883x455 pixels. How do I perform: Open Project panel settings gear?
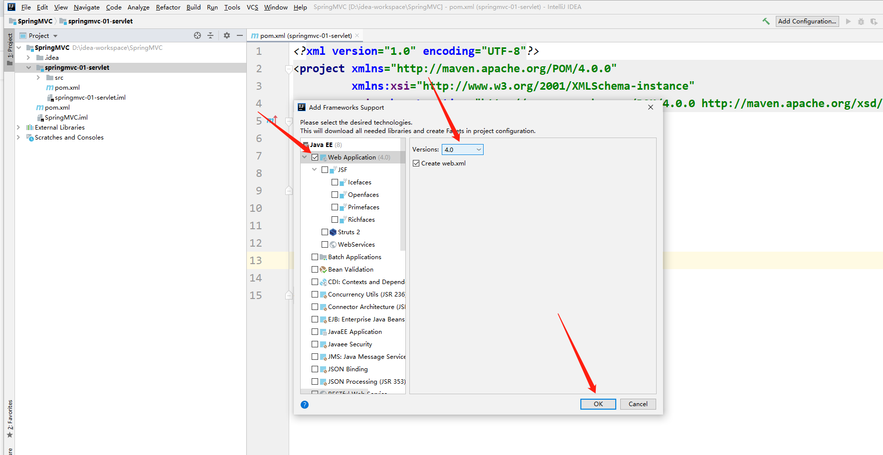tap(227, 35)
